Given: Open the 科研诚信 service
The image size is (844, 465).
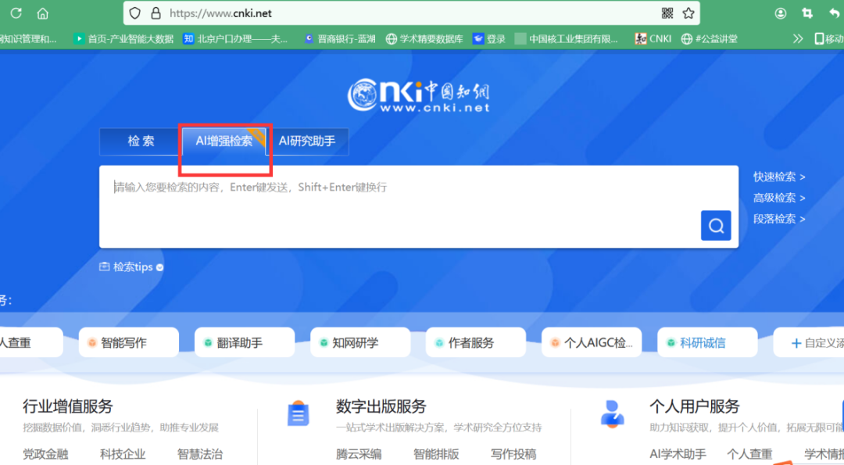Looking at the screenshot, I should (707, 342).
